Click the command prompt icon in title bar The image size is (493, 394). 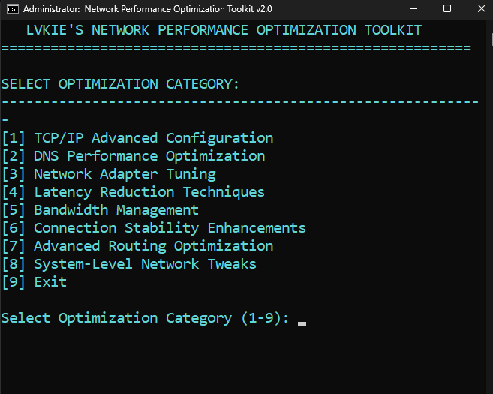pos(13,9)
